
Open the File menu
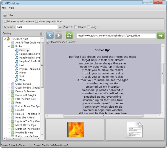coord(4,8)
